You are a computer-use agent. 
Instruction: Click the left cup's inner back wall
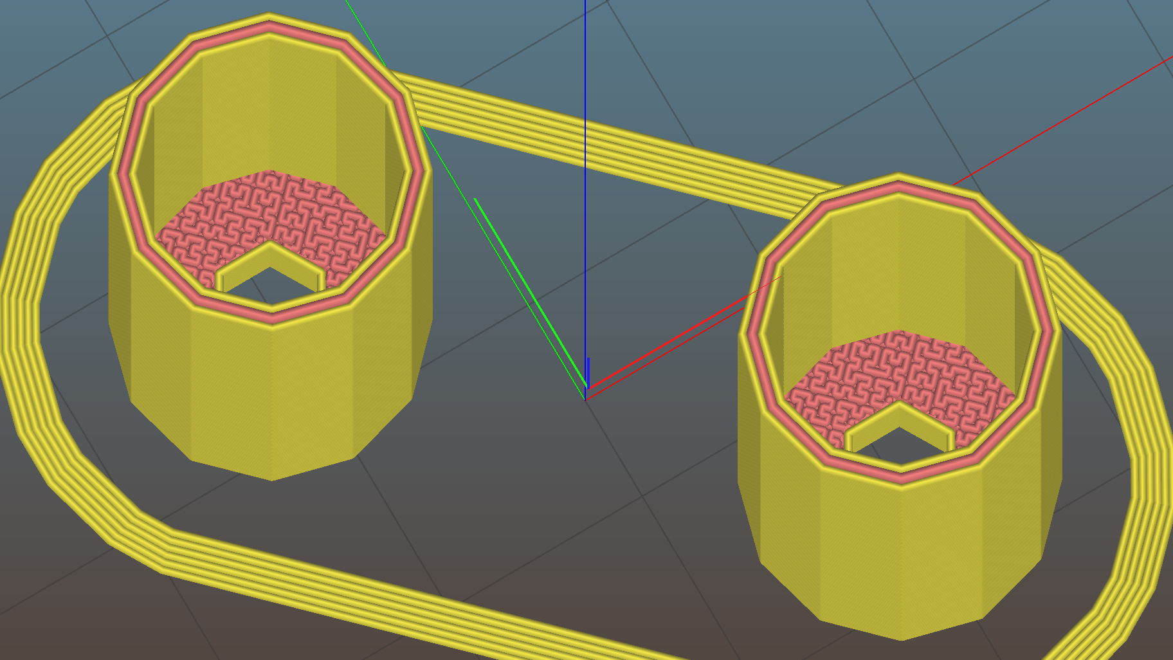pyautogui.click(x=270, y=109)
